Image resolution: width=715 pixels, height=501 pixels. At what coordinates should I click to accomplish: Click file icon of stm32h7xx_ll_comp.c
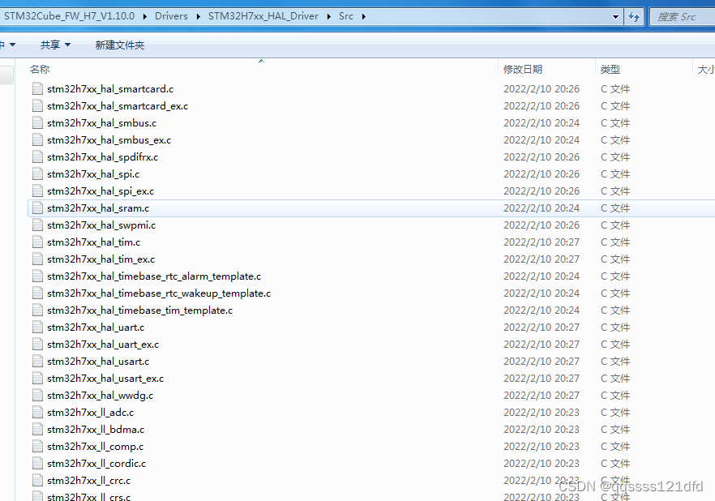[38, 446]
